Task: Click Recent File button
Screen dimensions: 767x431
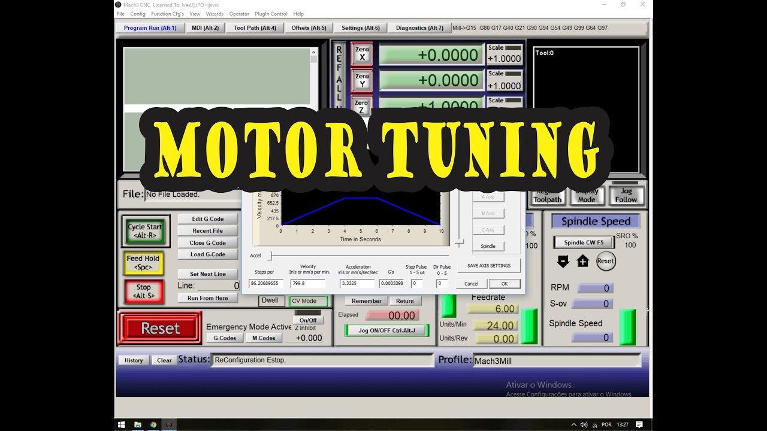Action: [x=208, y=230]
